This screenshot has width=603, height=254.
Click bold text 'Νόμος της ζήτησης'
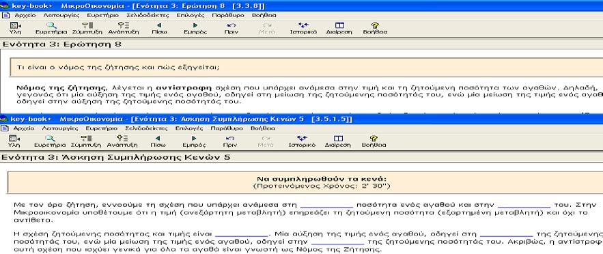(61, 87)
